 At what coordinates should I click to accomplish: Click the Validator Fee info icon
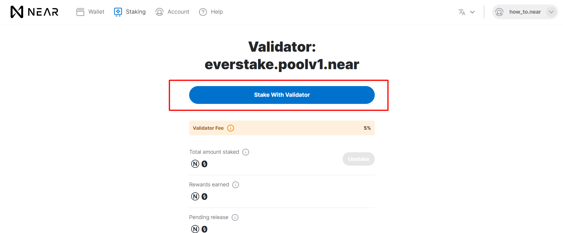[230, 128]
